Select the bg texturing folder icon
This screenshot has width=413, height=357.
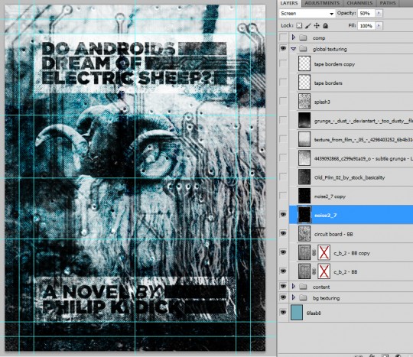click(303, 298)
